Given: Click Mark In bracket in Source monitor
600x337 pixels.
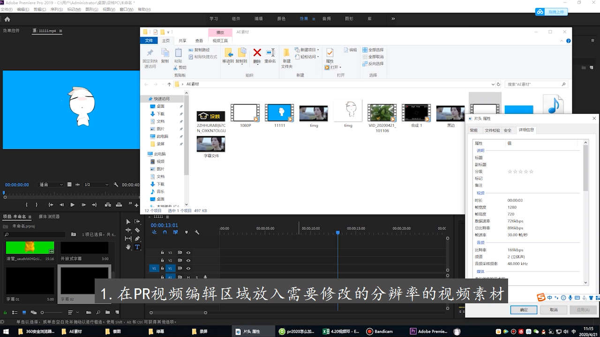Looking at the screenshot, I should point(26,205).
